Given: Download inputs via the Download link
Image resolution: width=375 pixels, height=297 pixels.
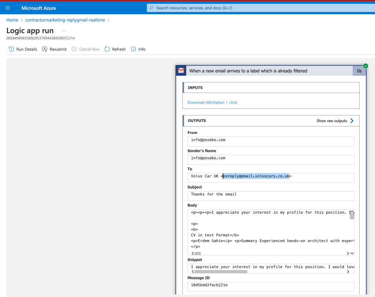Looking at the screenshot, I should (212, 102).
